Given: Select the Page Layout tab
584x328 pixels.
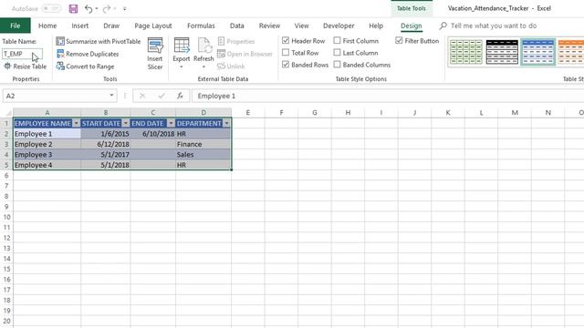Looking at the screenshot, I should point(153,26).
